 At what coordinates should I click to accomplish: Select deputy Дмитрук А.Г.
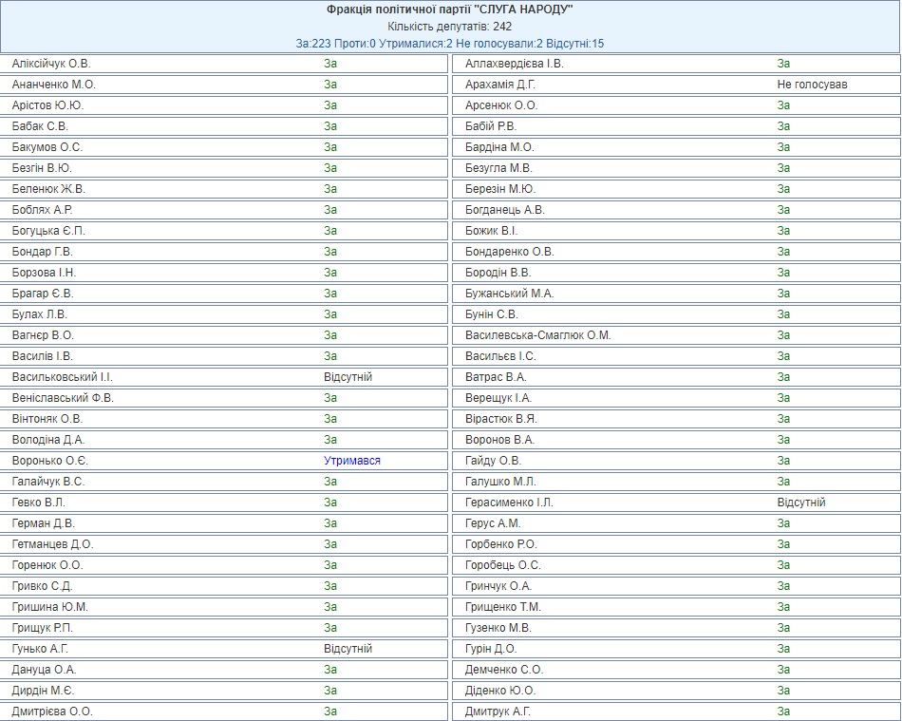pos(498,712)
